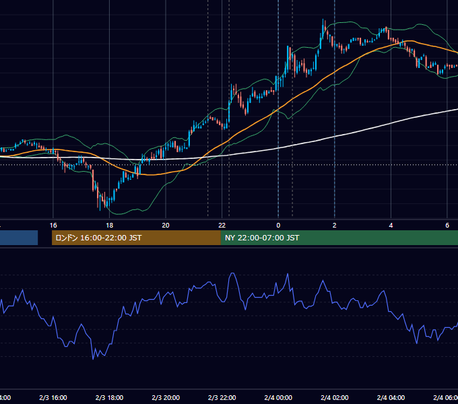Click the '2/4 00:00' label on indicator axis
The height and width of the screenshot is (404, 458).
278,397
